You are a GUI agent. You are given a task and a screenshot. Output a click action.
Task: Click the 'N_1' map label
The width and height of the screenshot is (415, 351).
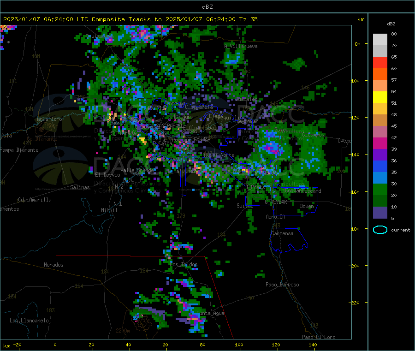click(x=118, y=203)
